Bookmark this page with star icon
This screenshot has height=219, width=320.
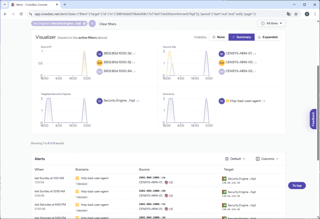(x=296, y=14)
